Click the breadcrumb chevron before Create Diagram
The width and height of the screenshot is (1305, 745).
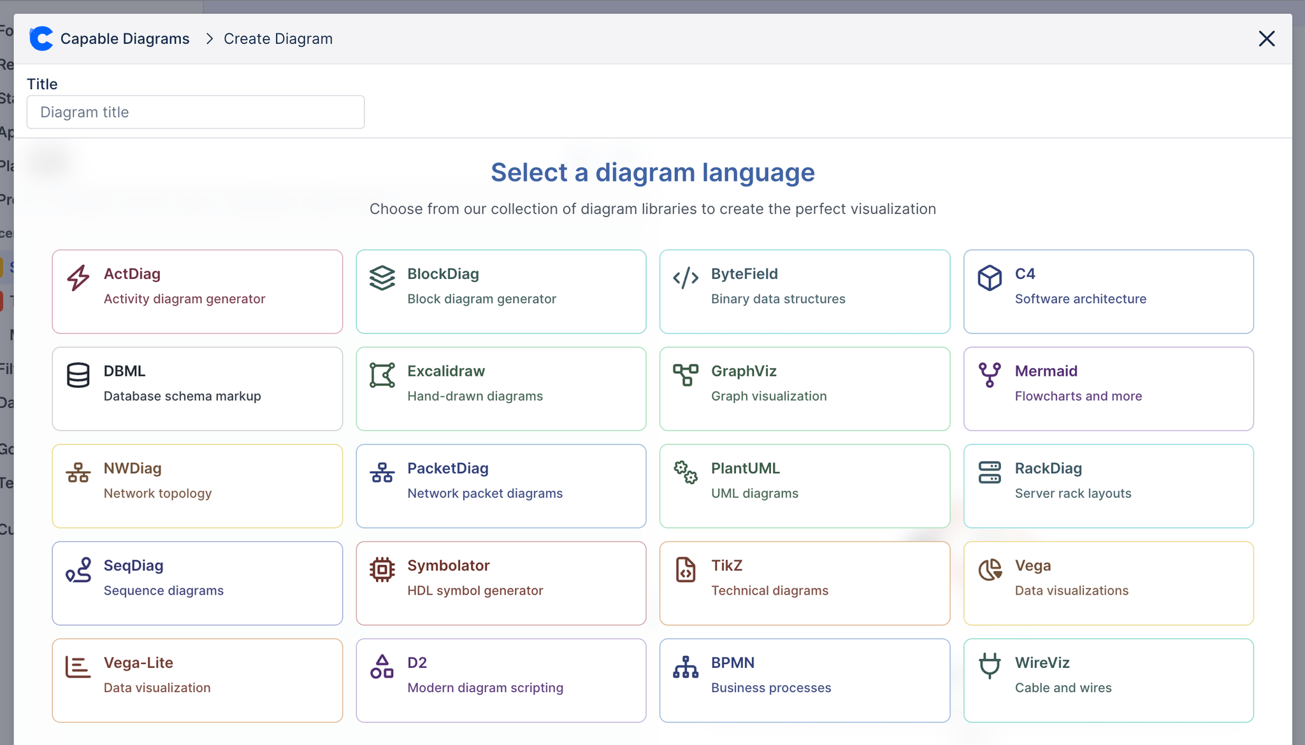coord(209,39)
